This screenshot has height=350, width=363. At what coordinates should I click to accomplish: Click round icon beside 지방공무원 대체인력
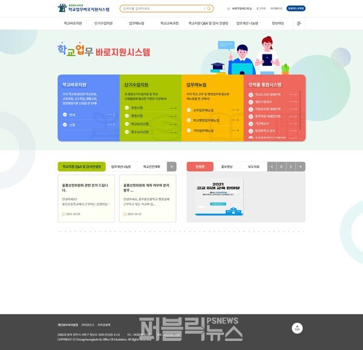[250, 109]
